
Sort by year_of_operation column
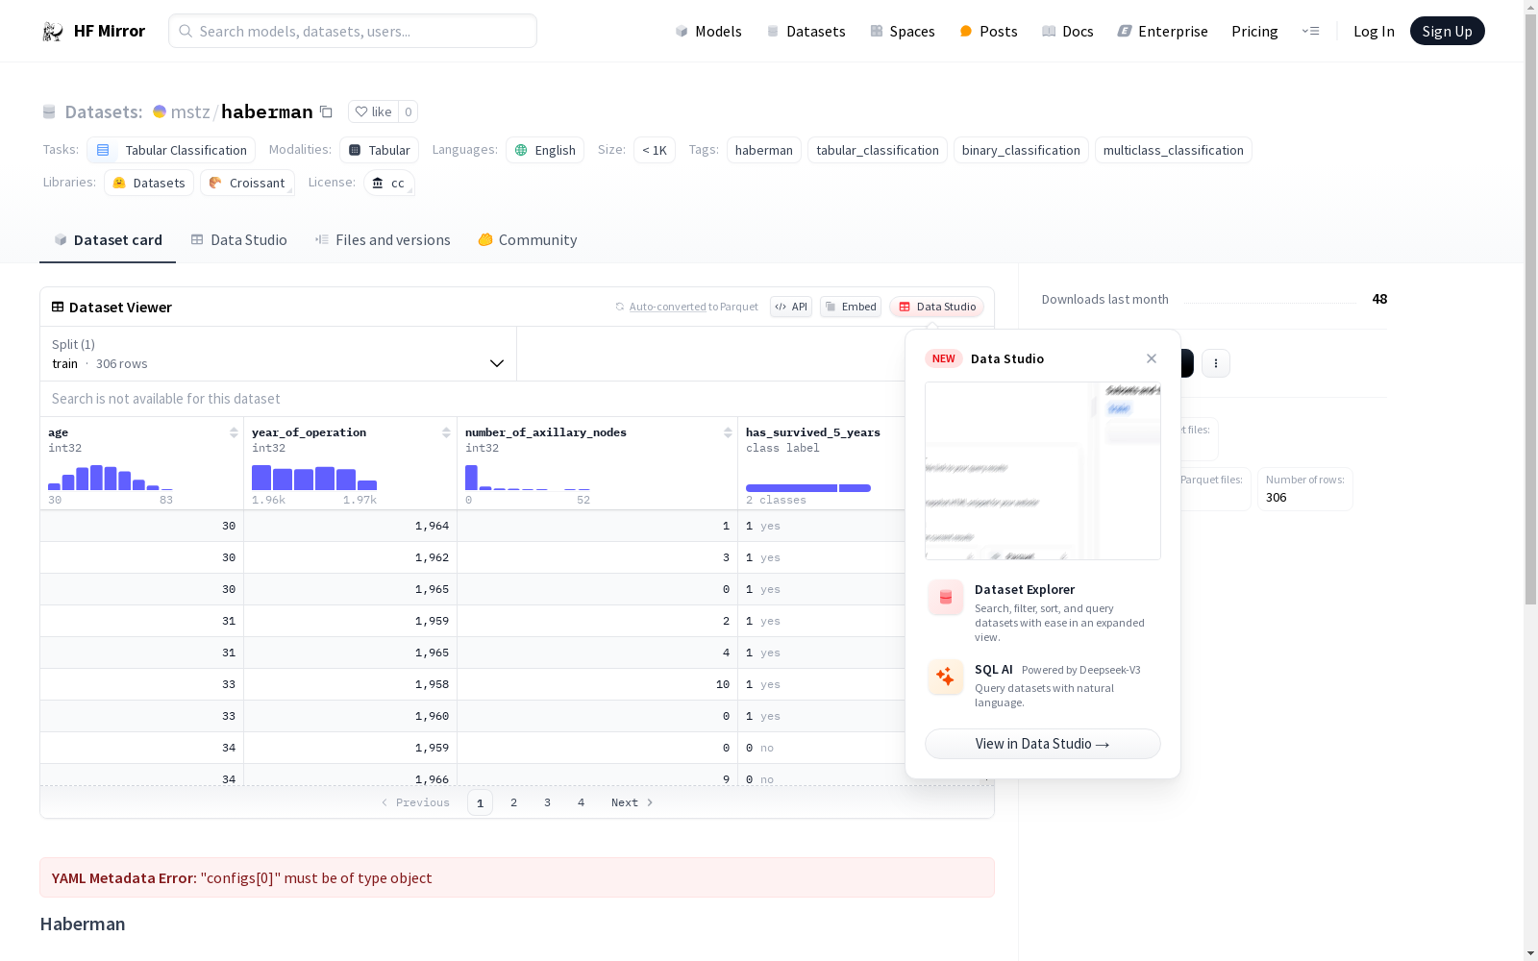tap(446, 432)
